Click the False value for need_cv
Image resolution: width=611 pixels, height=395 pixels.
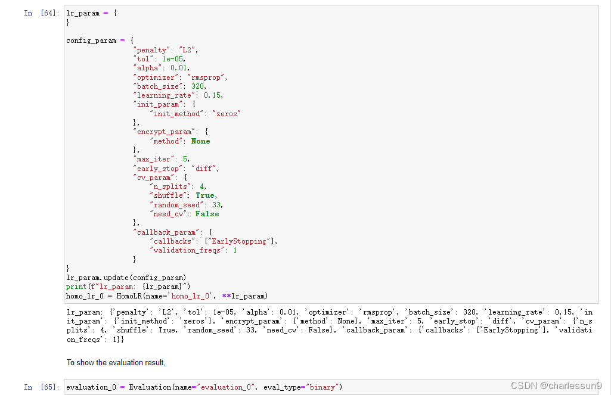click(206, 213)
